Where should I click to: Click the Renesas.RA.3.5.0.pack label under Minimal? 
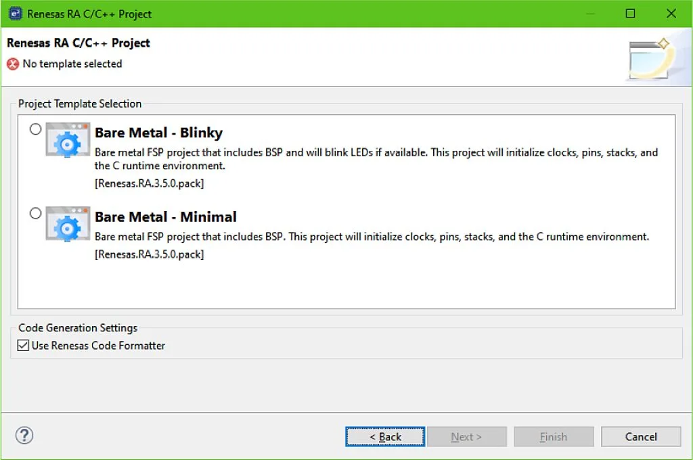click(x=150, y=254)
